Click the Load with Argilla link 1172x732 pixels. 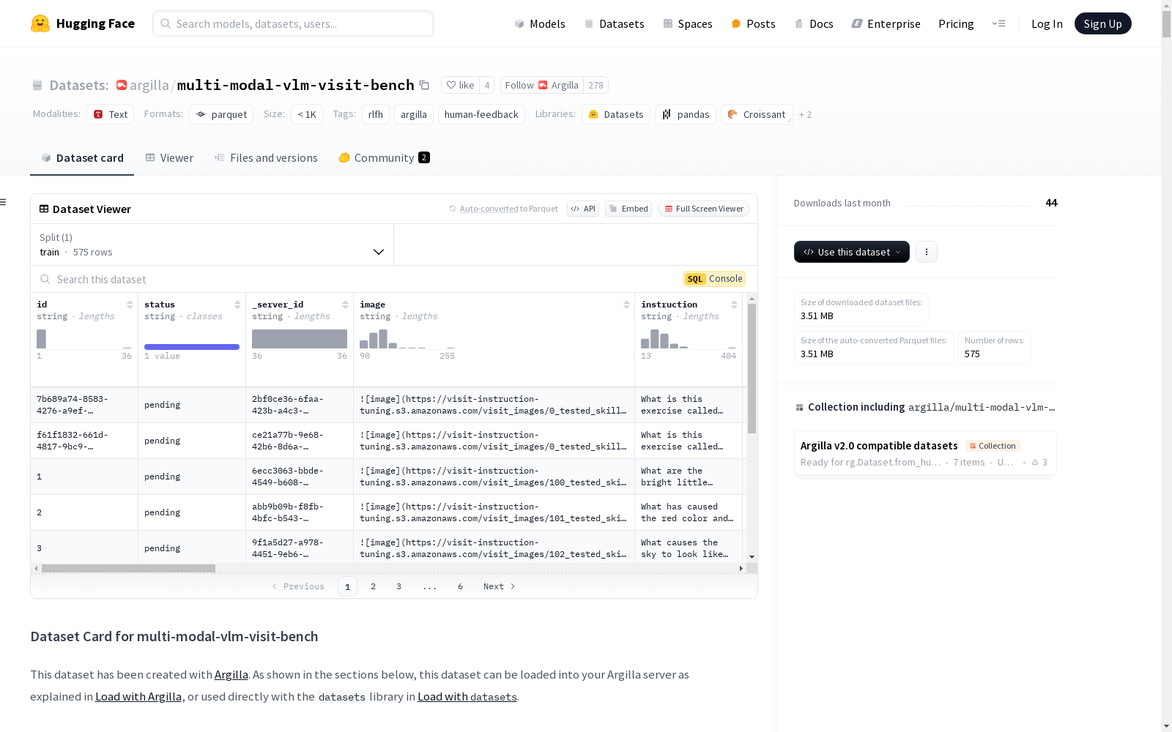[x=138, y=696]
